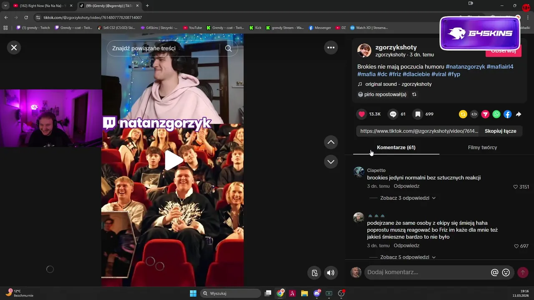Expand Zobacz 5 odpowiedzi replies
The width and height of the screenshot is (534, 300).
click(408, 257)
